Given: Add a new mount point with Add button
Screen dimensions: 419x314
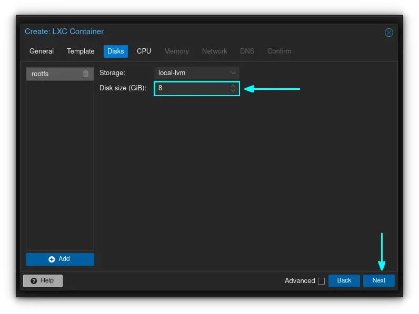Looking at the screenshot, I should click(x=60, y=259).
